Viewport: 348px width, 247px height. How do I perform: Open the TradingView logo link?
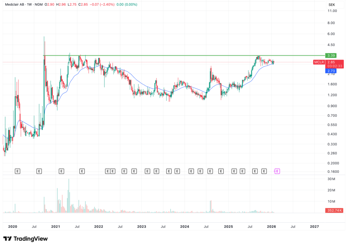click(x=26, y=239)
